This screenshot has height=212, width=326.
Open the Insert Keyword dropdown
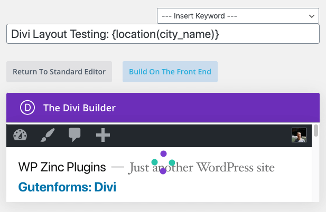(238, 16)
